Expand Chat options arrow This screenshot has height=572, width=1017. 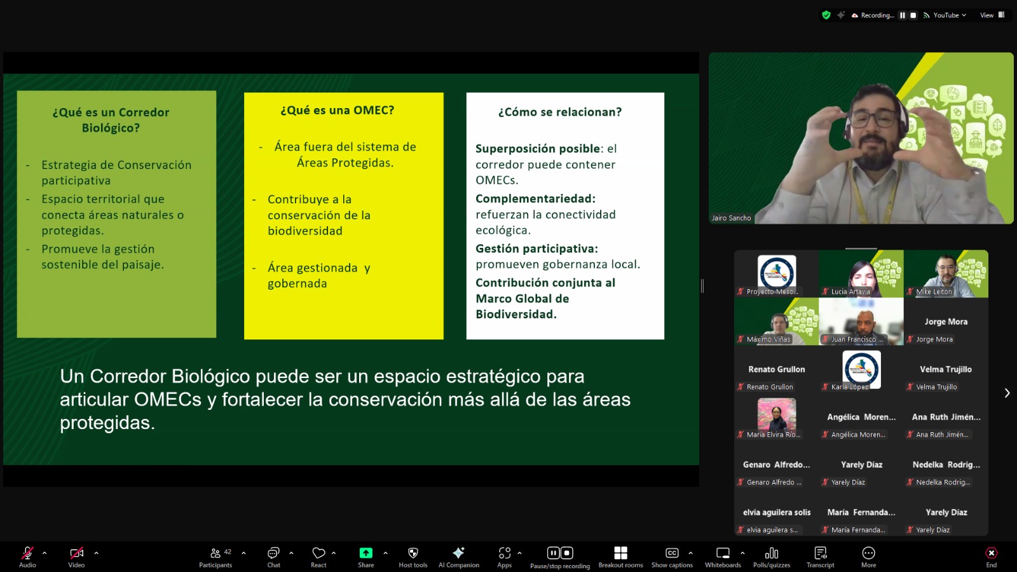[x=291, y=553]
